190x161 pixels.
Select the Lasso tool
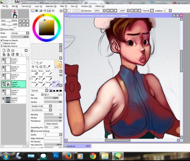tap(37, 63)
